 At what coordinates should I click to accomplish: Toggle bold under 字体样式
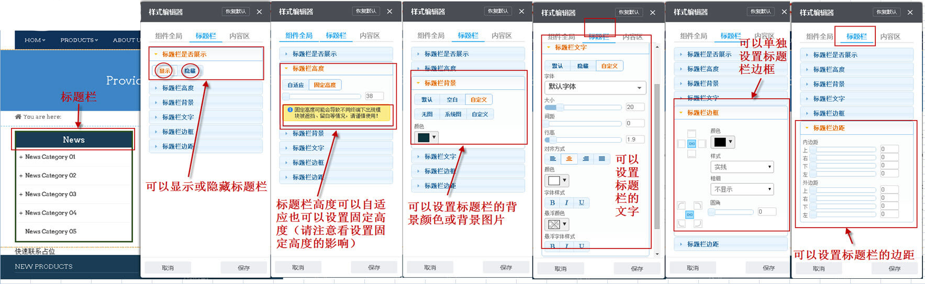[x=552, y=203]
